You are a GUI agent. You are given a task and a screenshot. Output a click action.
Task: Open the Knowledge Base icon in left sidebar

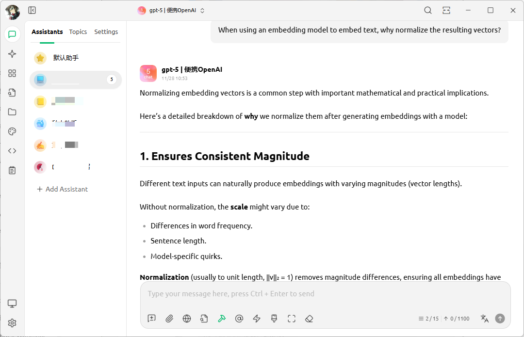coord(12,93)
